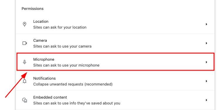Open the Camera permission title
219x110 pixels.
[x=40, y=41]
